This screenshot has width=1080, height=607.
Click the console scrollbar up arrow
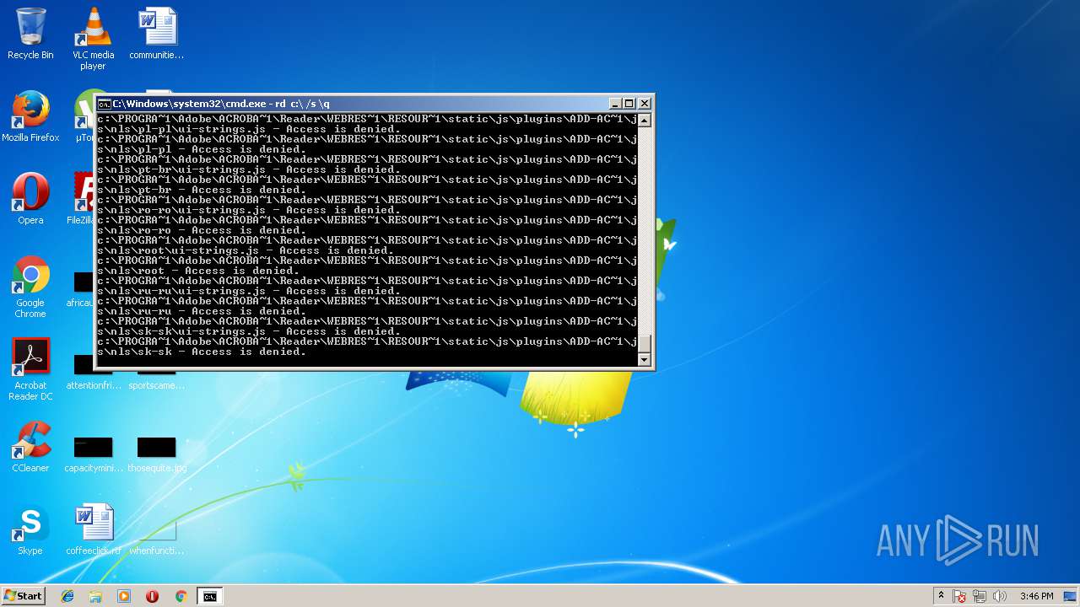(645, 120)
